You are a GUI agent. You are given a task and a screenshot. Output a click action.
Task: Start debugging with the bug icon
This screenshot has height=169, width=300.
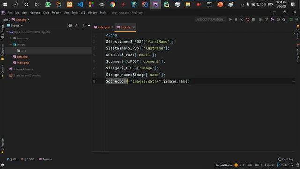[236, 19]
